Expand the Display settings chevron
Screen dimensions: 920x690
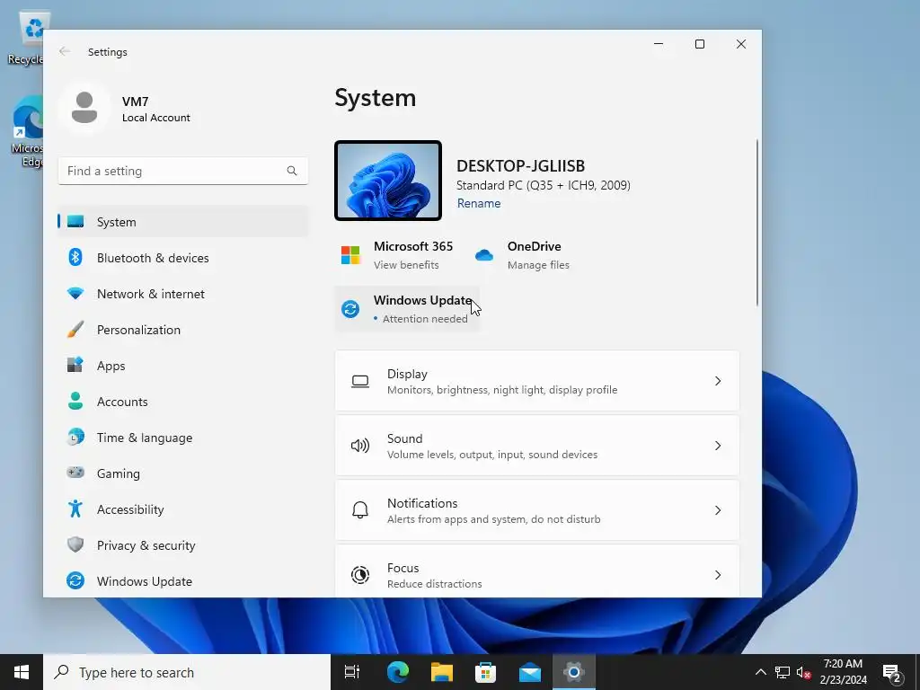(x=718, y=381)
